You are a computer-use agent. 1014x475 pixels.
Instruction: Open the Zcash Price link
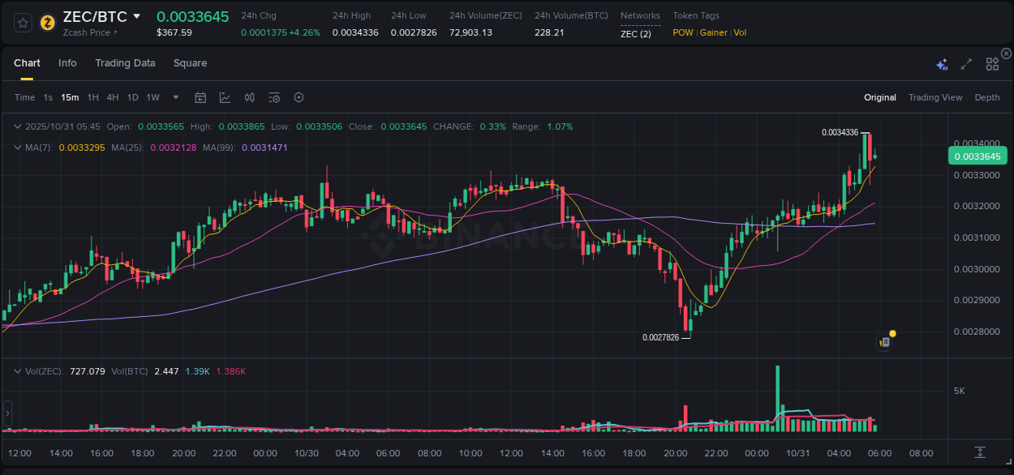[86, 32]
